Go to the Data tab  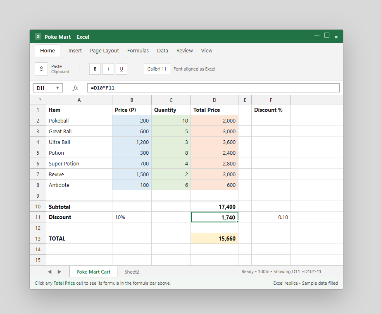click(162, 50)
